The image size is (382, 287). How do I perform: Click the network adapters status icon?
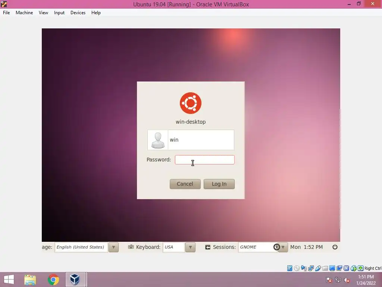[x=311, y=268]
